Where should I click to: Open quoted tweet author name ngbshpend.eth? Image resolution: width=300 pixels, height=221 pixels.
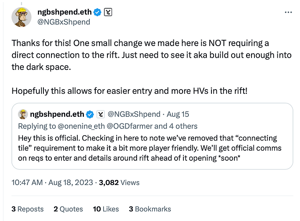pyautogui.click(x=57, y=114)
